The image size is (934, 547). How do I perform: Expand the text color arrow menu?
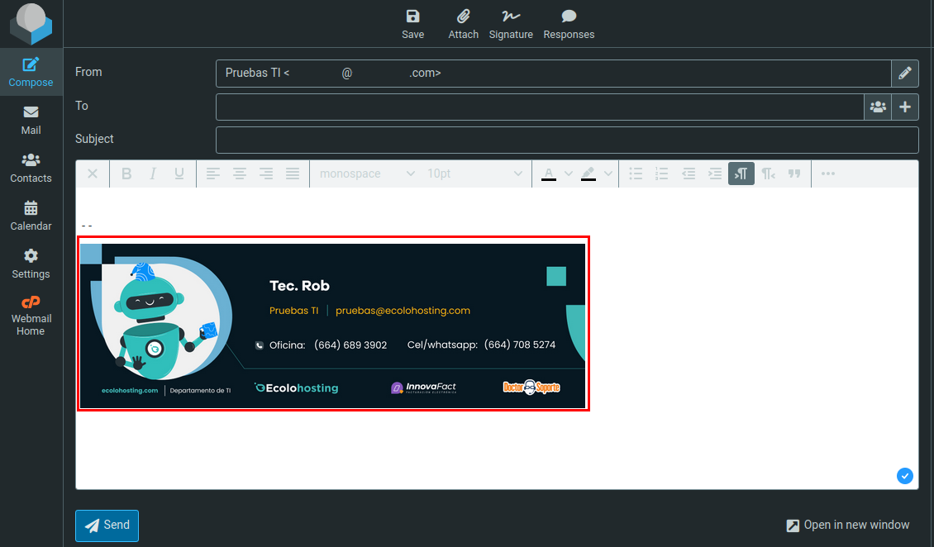(x=568, y=174)
